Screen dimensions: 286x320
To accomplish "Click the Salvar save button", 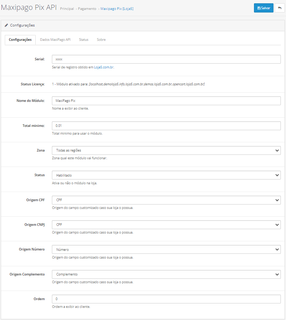I will click(264, 8).
